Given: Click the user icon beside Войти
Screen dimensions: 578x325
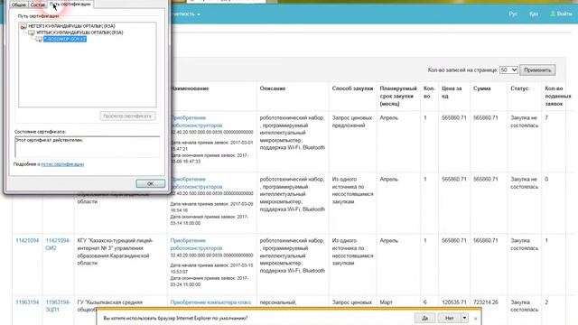Looking at the screenshot, I should pos(553,14).
